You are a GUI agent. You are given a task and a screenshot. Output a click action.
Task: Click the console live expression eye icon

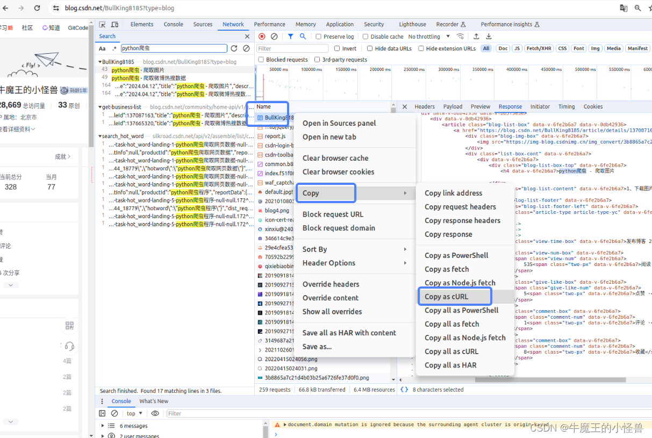pos(155,413)
